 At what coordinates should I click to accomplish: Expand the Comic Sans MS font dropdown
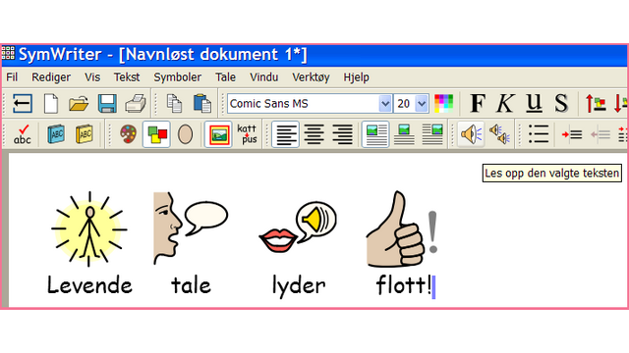point(384,104)
